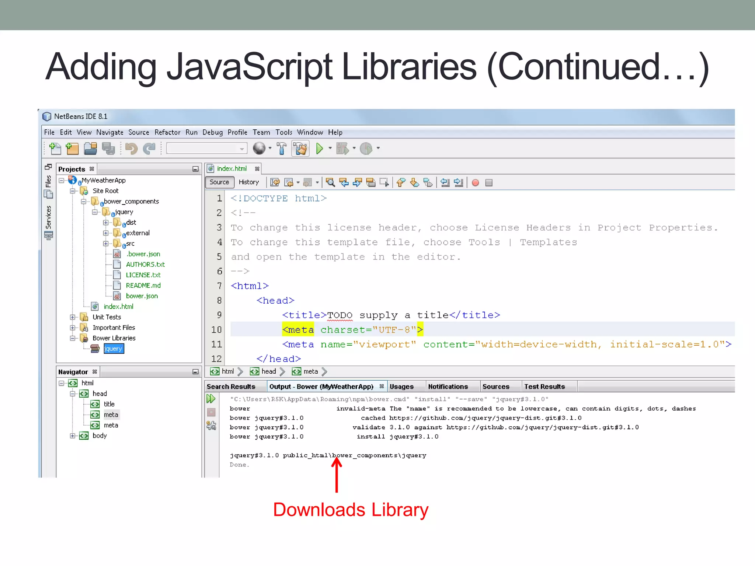Toggle the rectangular selection icon

(384, 182)
